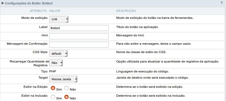Select Não for Exibir na Inclusão

[x=67, y=97]
